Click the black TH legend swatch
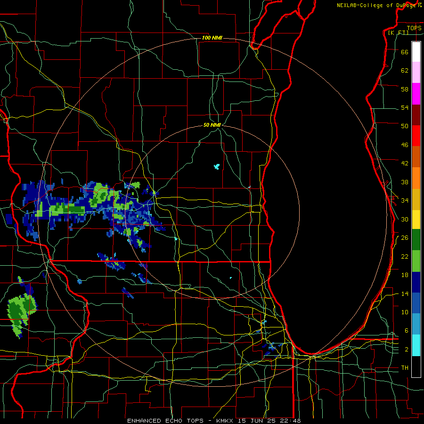Viewport: 424px width, 424px height. (x=416, y=367)
